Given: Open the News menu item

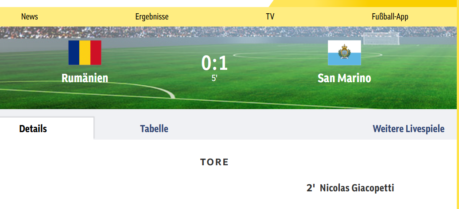Looking at the screenshot, I should point(30,17).
